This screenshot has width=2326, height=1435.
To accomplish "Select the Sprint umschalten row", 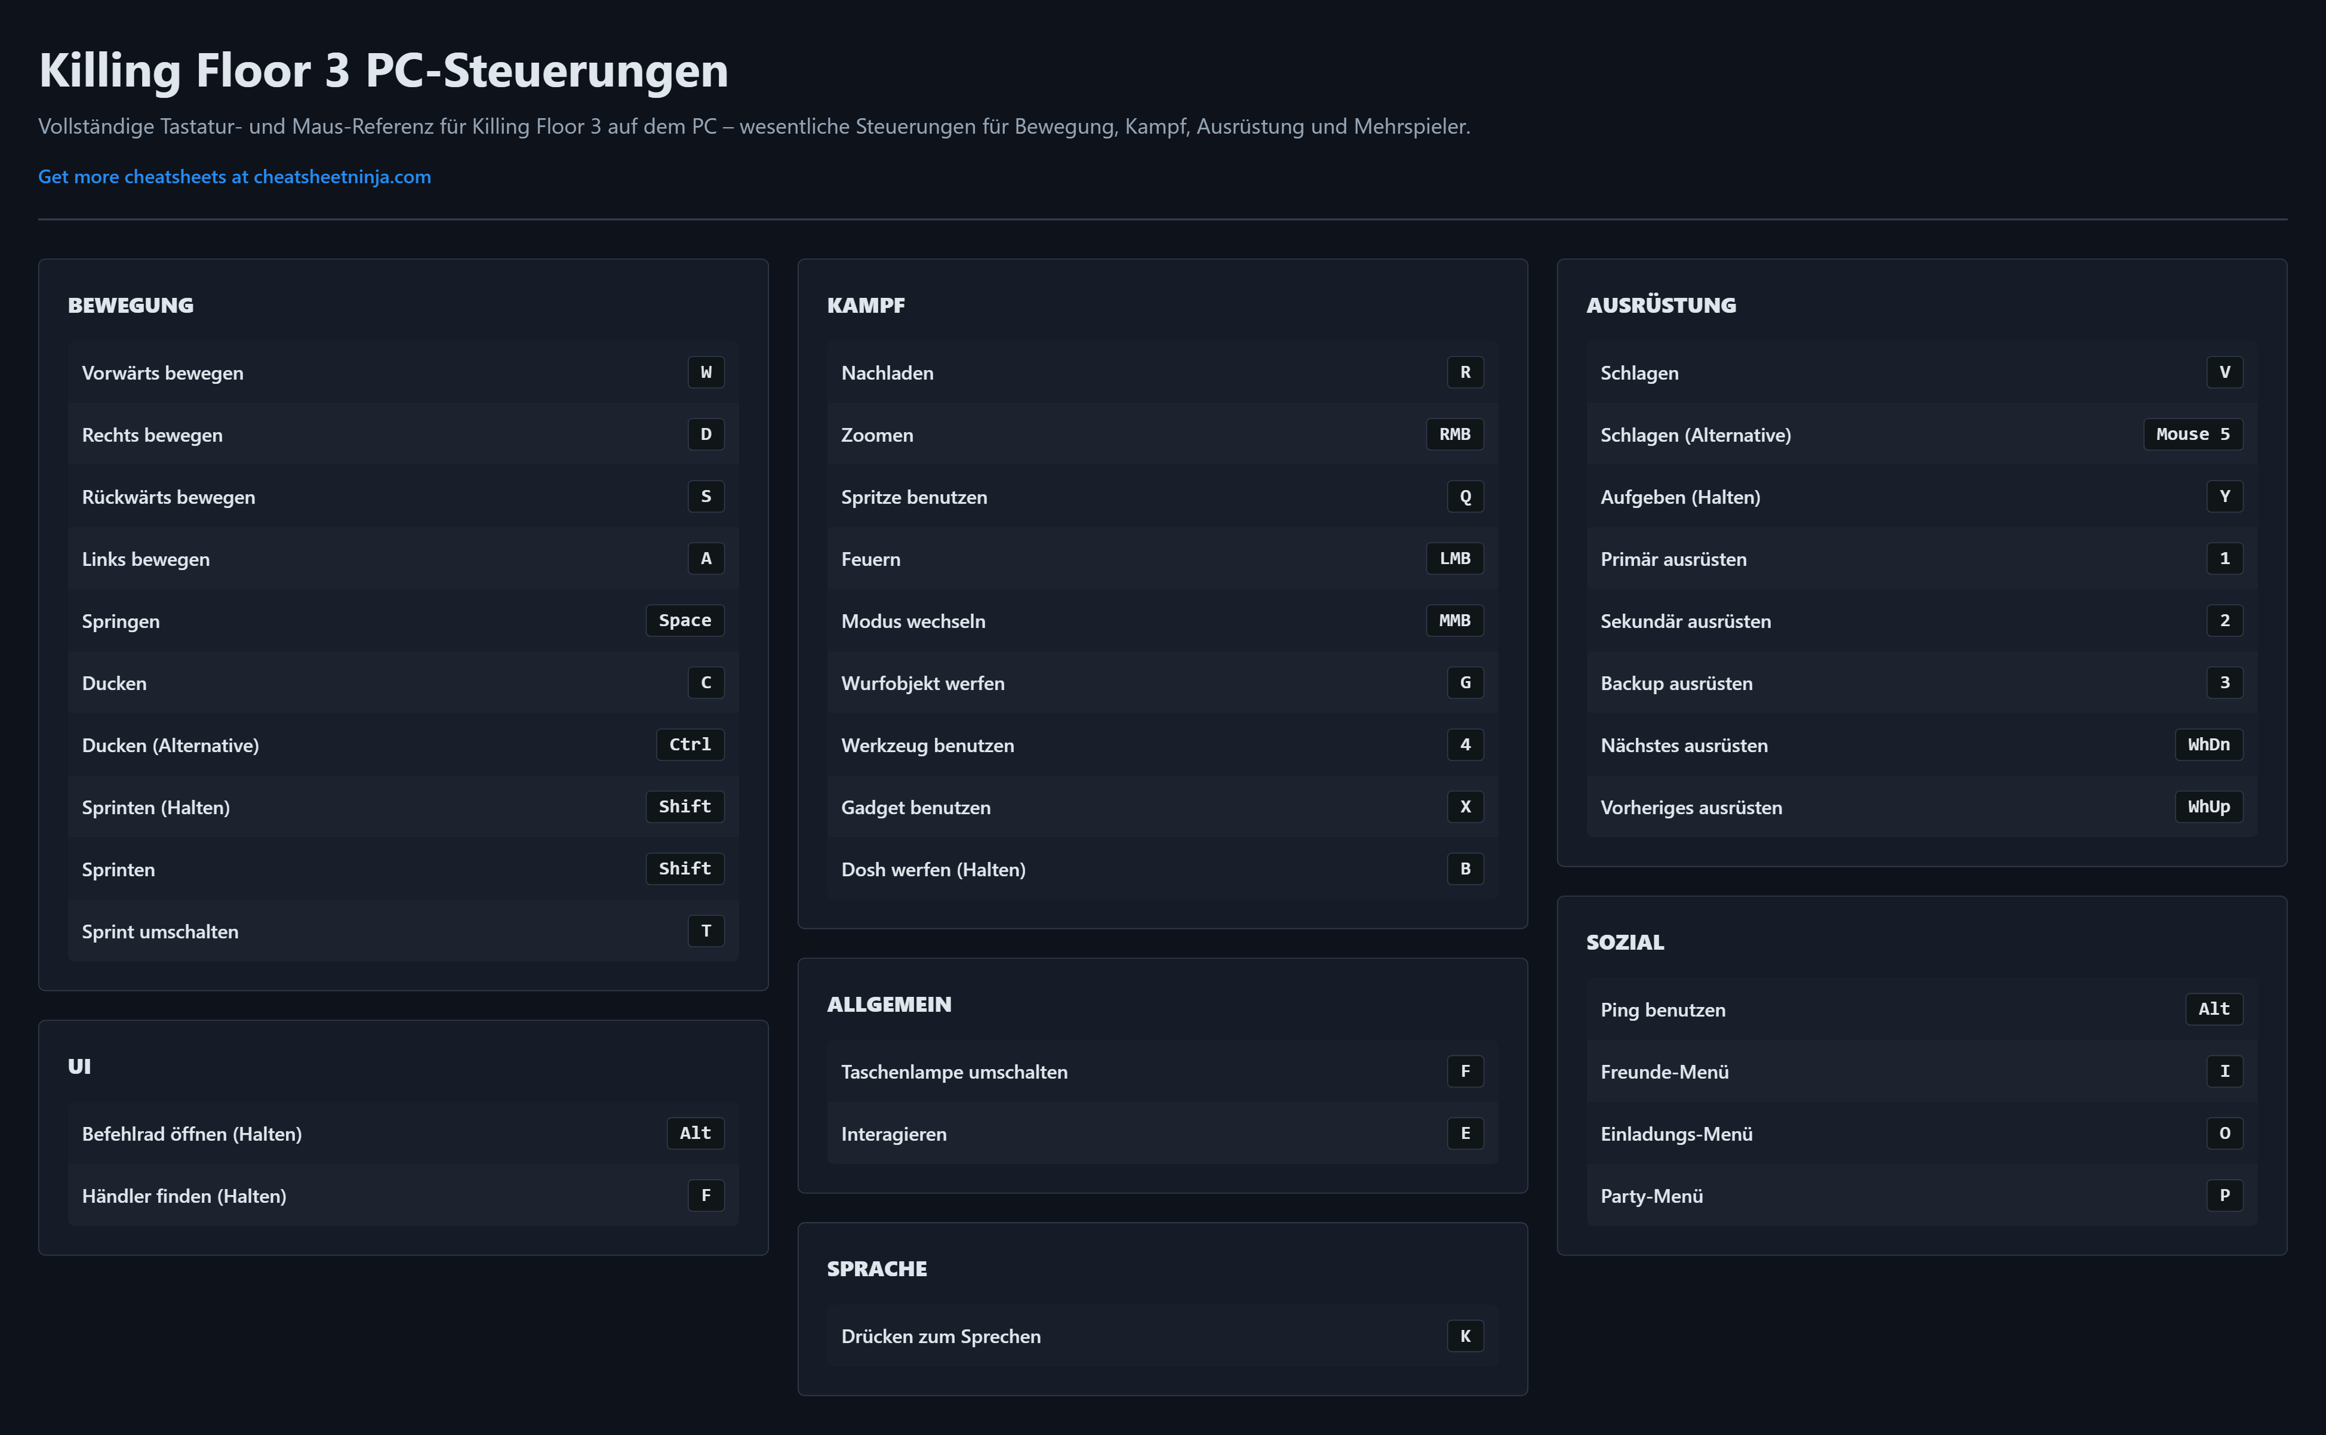I will [x=402, y=931].
